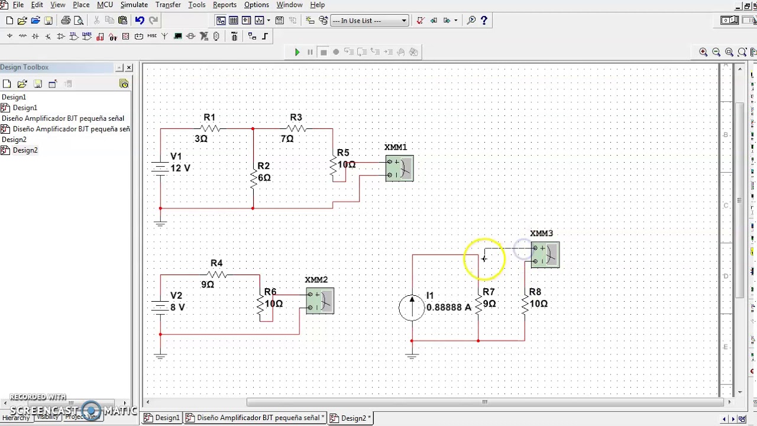757x426 pixels.
Task: Place Power battery component icon
Action: 138,36
